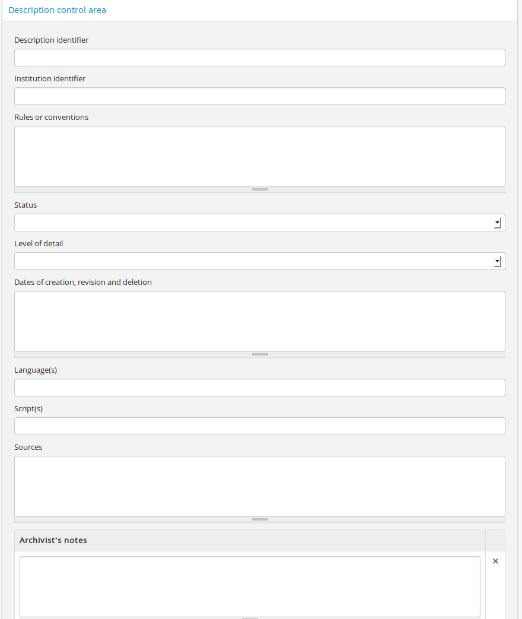Click the Archivist's notes column header
This screenshot has height=619, width=522.
tap(53, 540)
